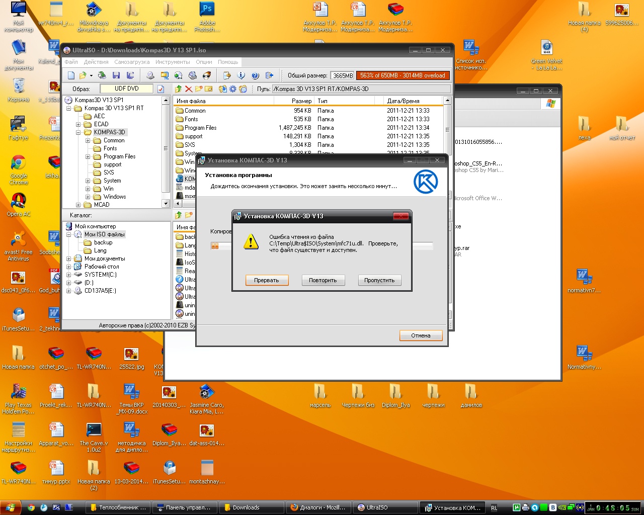The width and height of the screenshot is (644, 515).
Task: Click the green Up folder arrow icon
Action: pyautogui.click(x=179, y=89)
